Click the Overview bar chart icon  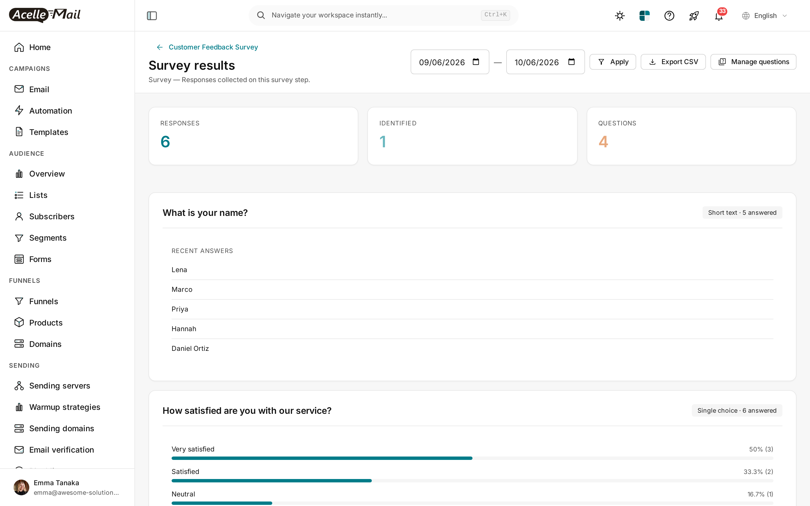tap(19, 174)
